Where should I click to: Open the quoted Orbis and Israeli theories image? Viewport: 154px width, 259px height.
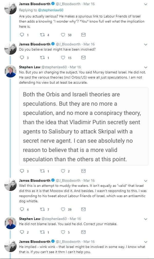click(x=84, y=126)
